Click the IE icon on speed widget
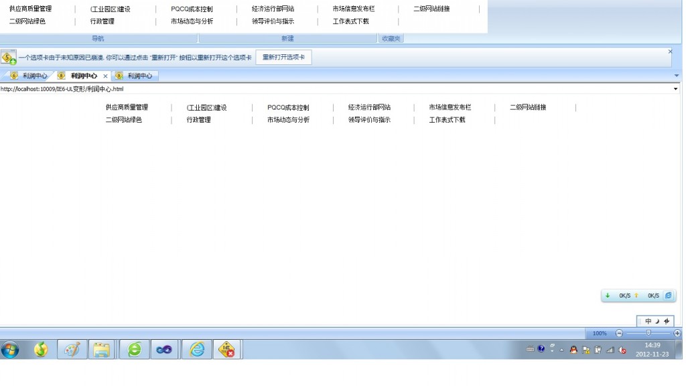 tap(668, 296)
